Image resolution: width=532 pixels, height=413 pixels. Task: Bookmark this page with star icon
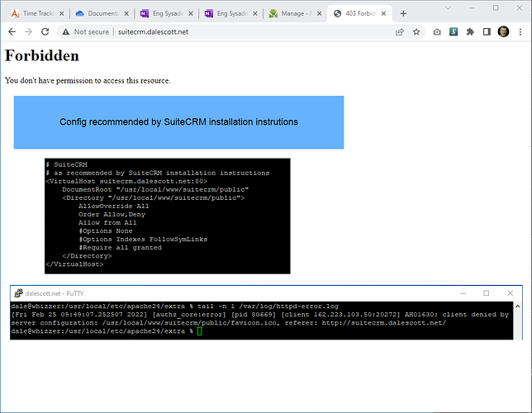416,32
